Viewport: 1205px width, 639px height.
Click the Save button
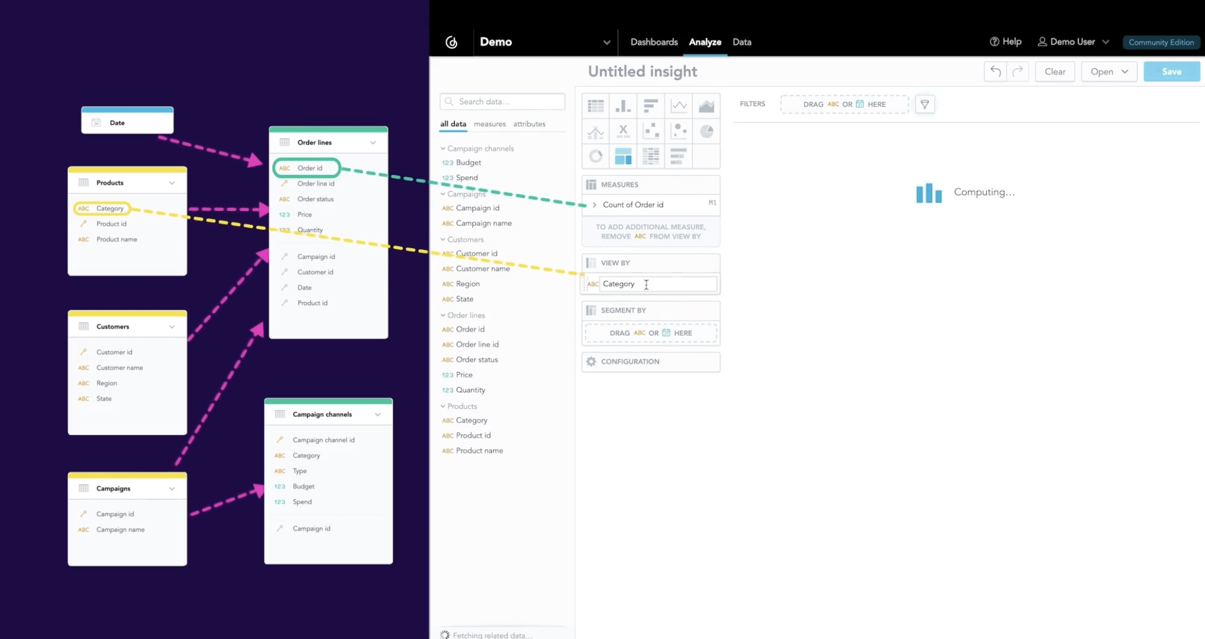(x=1171, y=71)
